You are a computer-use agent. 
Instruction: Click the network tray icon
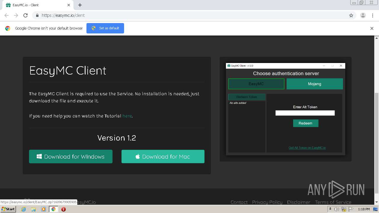point(344,209)
